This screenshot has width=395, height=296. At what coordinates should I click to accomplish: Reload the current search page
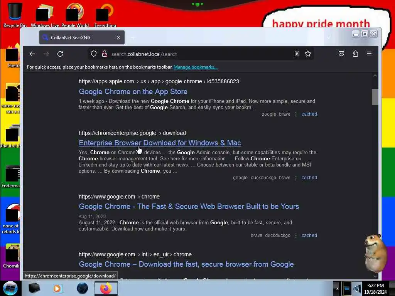tap(60, 54)
